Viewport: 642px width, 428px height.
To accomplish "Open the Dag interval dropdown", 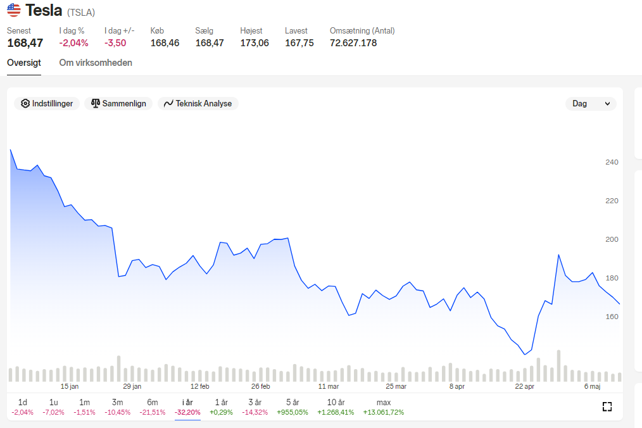I will point(591,104).
